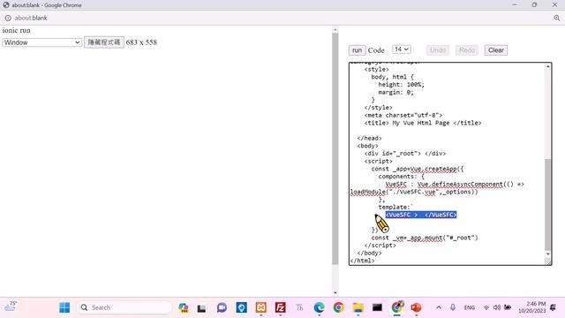Image resolution: width=565 pixels, height=318 pixels.
Task: Show hidden system tray icons
Action: (439, 307)
